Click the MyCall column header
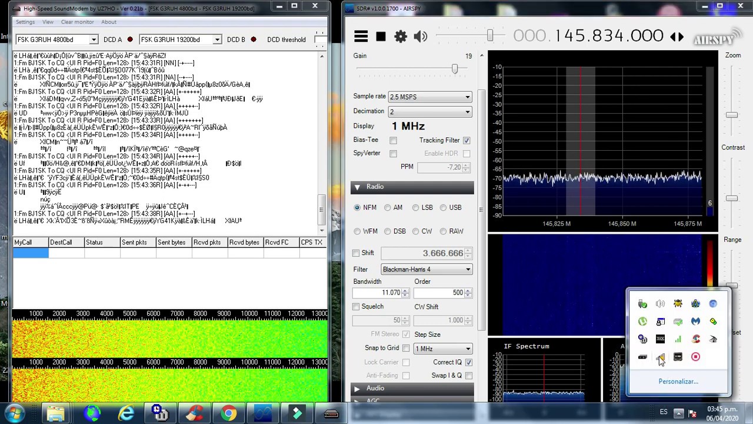Image resolution: width=753 pixels, height=424 pixels. 31,243
